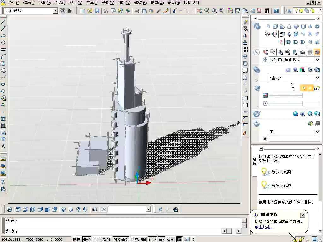
Task: Click the Erase tool in modify toolbar
Action: [245, 22]
